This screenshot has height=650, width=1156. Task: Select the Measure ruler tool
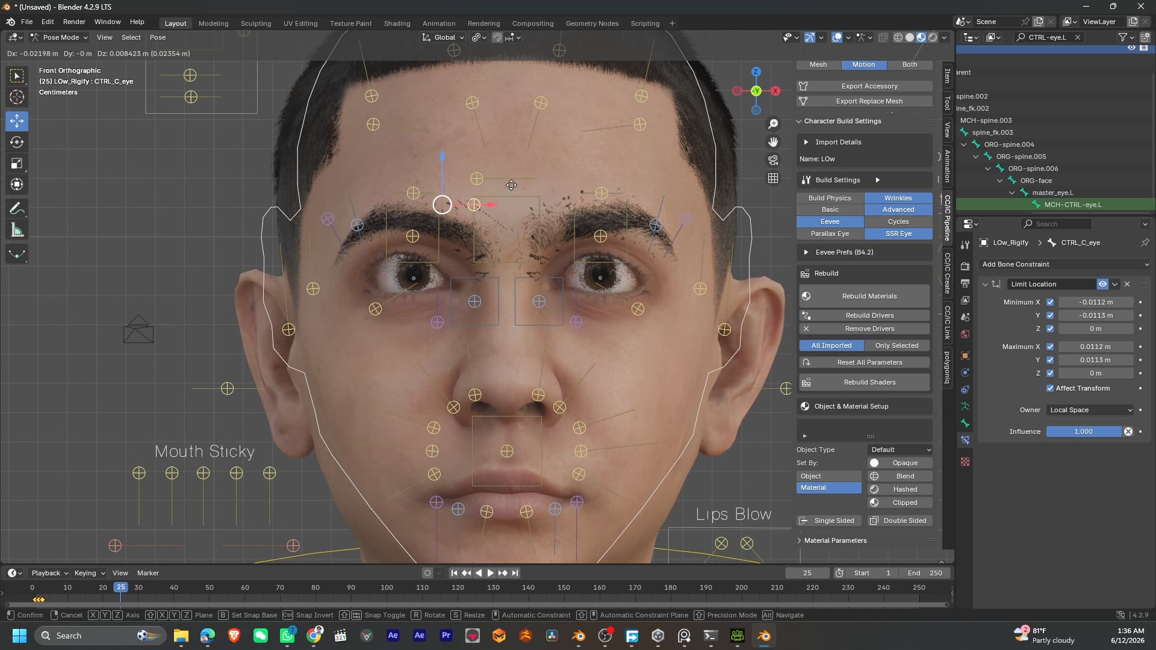coord(17,231)
